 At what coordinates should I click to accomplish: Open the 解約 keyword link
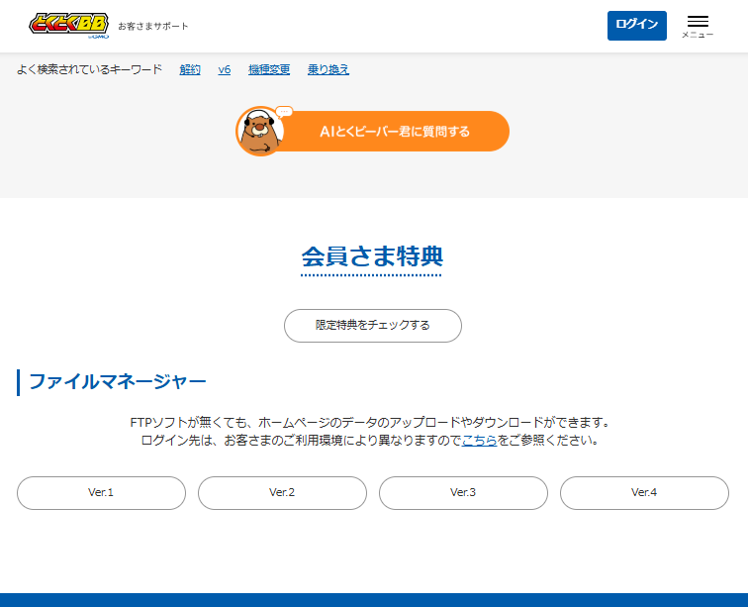(x=190, y=69)
